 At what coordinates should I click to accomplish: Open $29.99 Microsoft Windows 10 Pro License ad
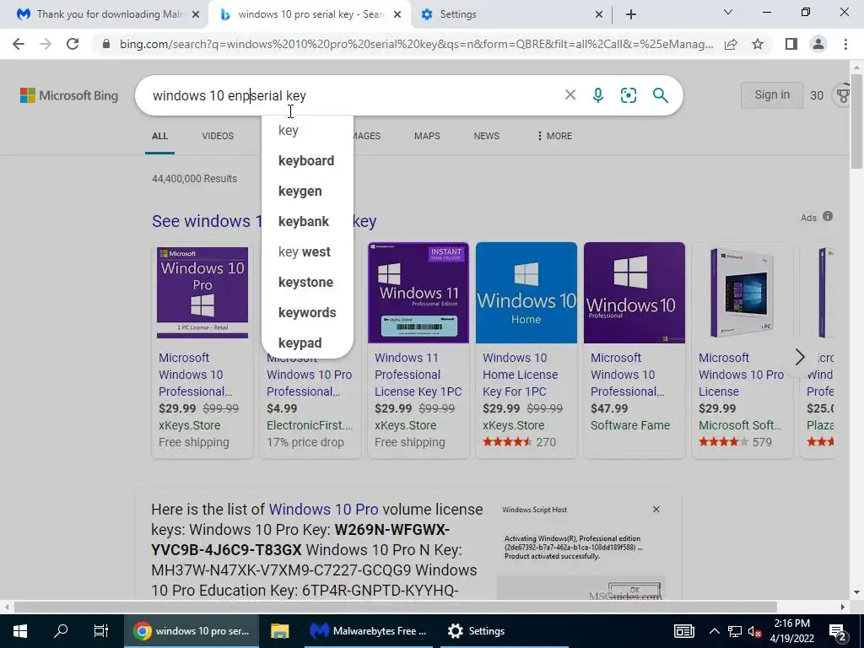click(741, 374)
